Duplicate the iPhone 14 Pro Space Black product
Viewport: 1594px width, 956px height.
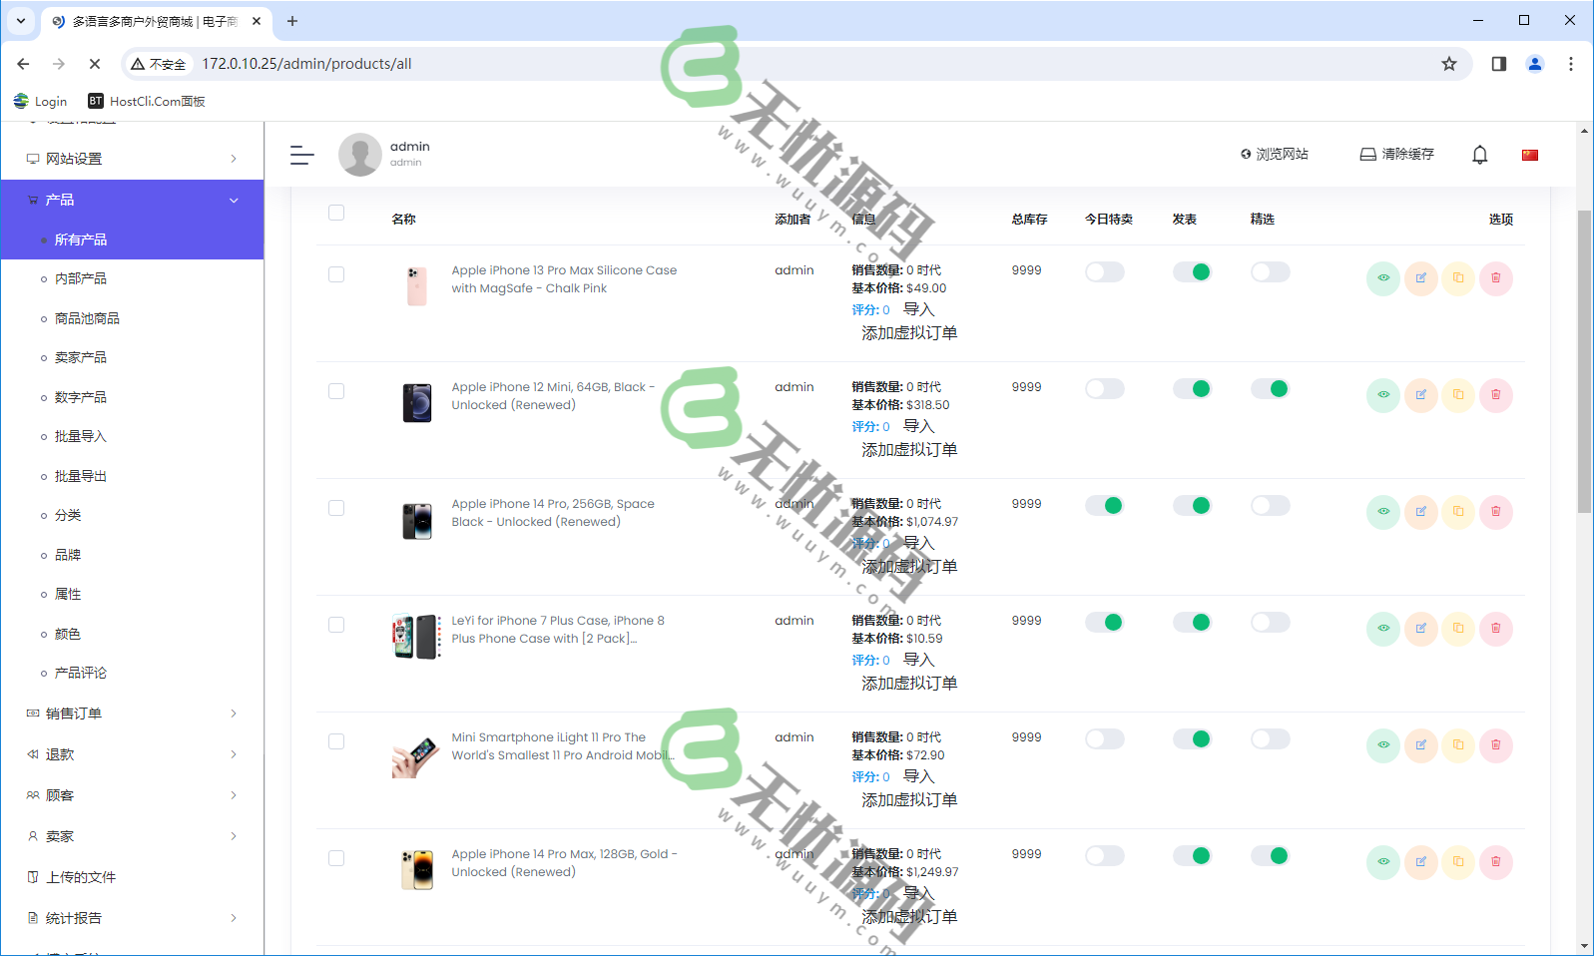[x=1458, y=512]
